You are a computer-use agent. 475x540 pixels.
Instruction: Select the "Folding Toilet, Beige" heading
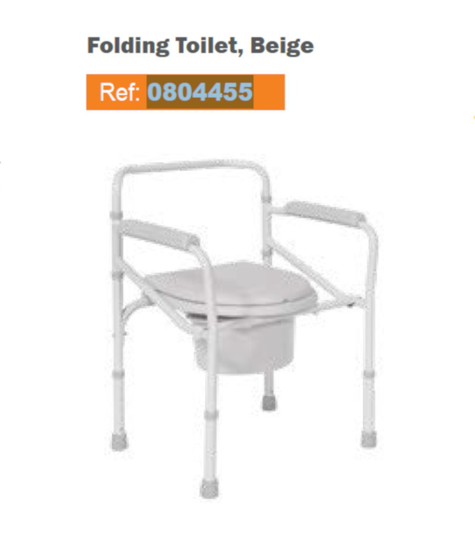[200, 46]
